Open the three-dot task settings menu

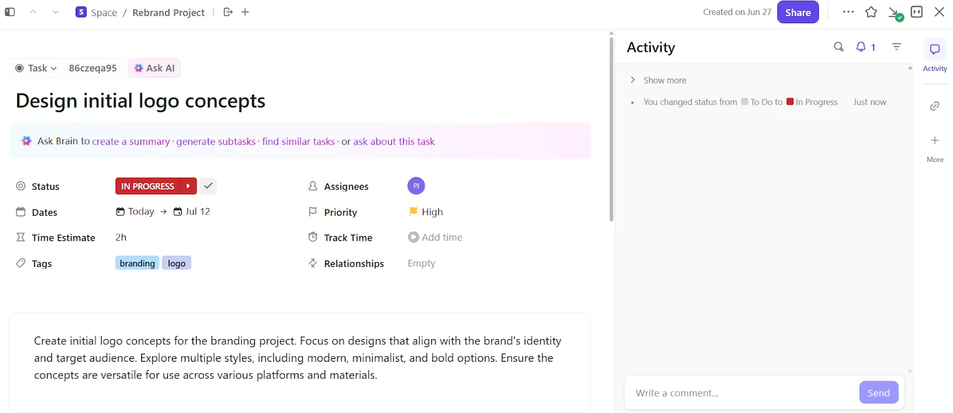click(x=848, y=12)
